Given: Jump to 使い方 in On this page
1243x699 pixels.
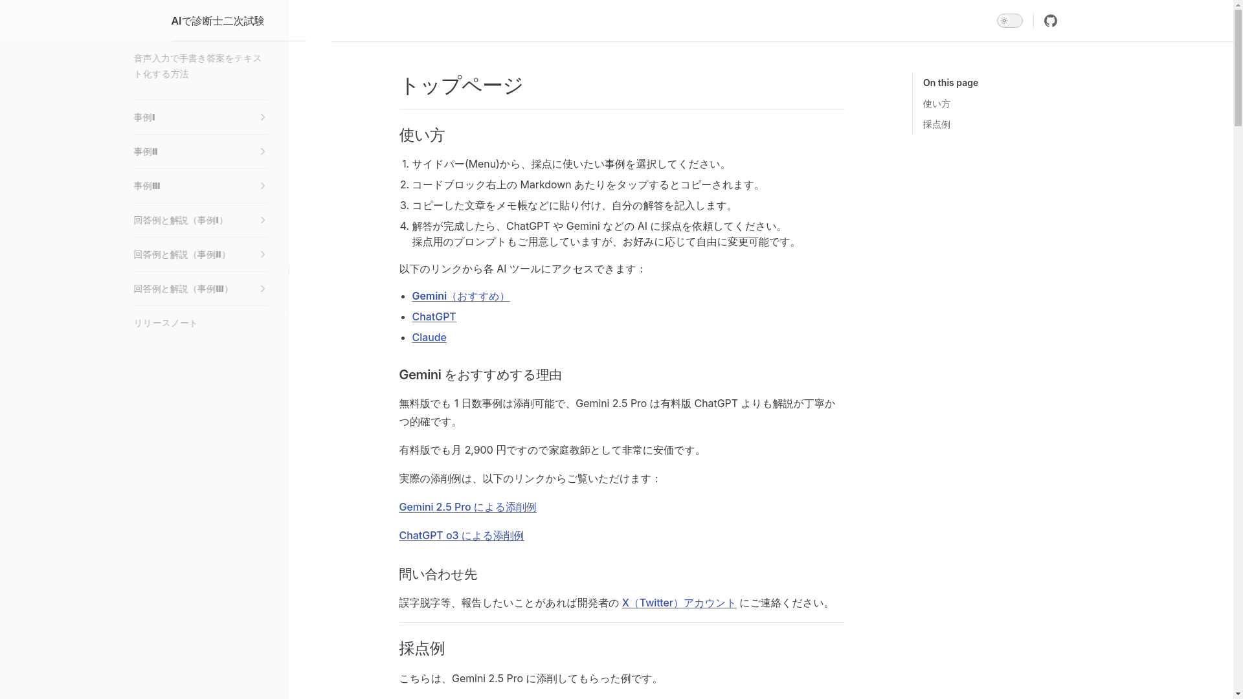Looking at the screenshot, I should click(x=937, y=104).
